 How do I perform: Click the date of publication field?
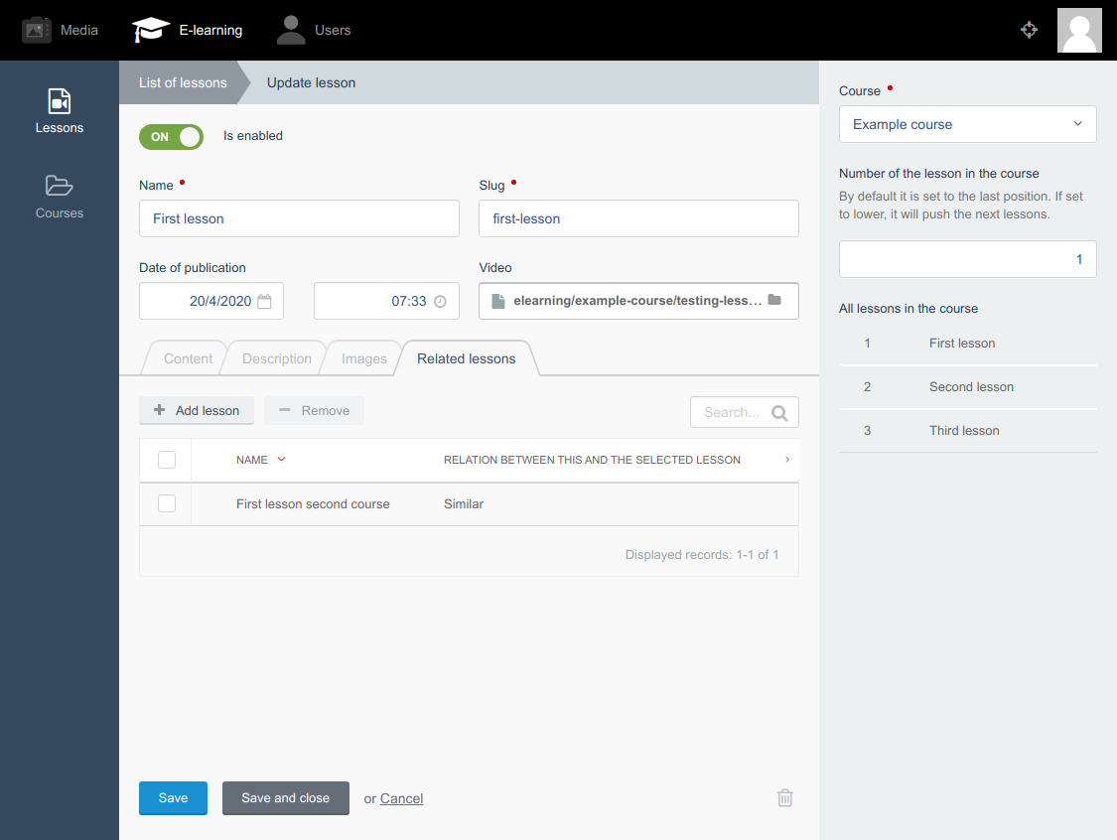tap(211, 302)
